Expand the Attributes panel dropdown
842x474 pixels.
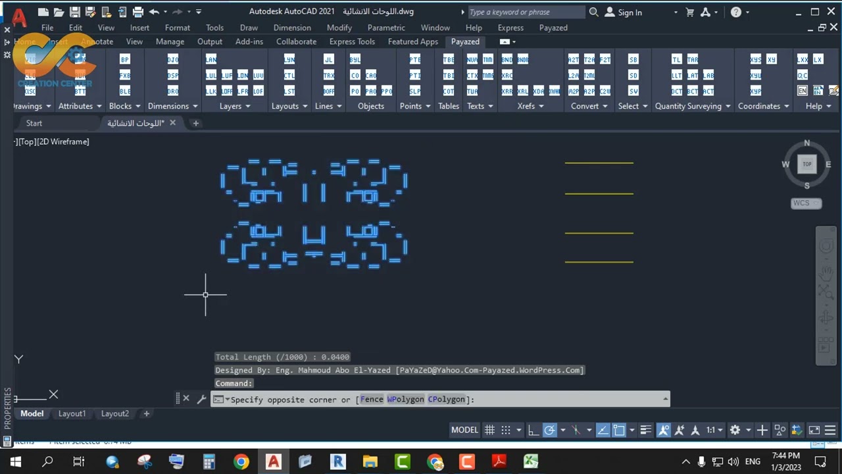[99, 106]
